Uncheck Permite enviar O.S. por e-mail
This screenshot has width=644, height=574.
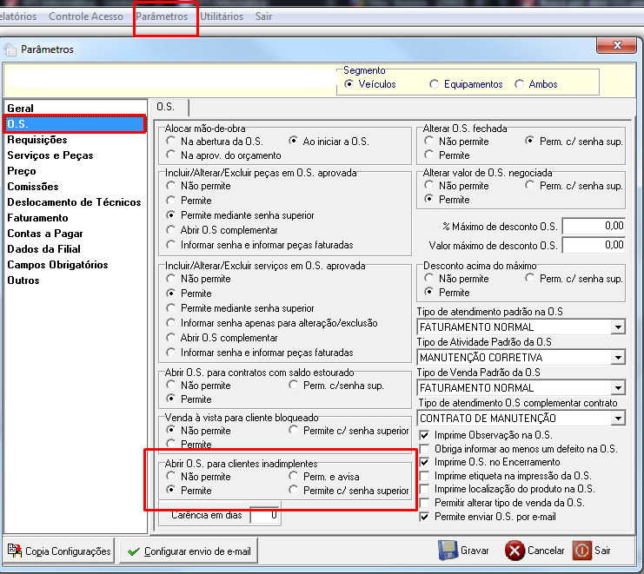(x=424, y=517)
